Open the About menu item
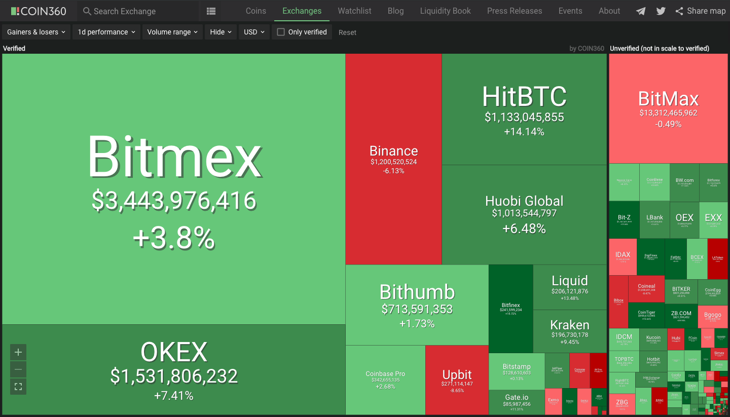The image size is (730, 417). coord(609,11)
